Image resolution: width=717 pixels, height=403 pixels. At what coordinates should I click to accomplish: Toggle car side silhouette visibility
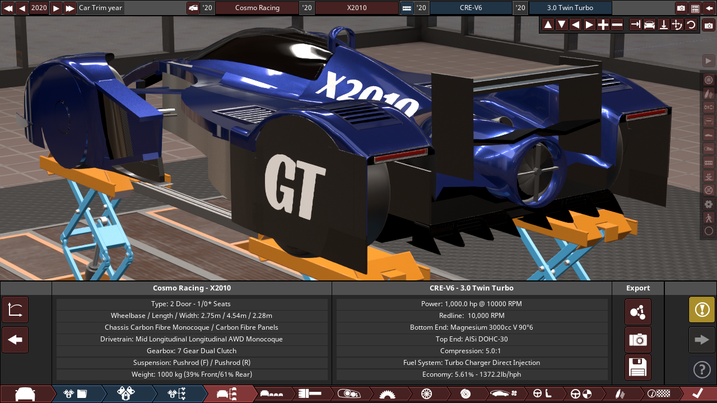[709, 135]
